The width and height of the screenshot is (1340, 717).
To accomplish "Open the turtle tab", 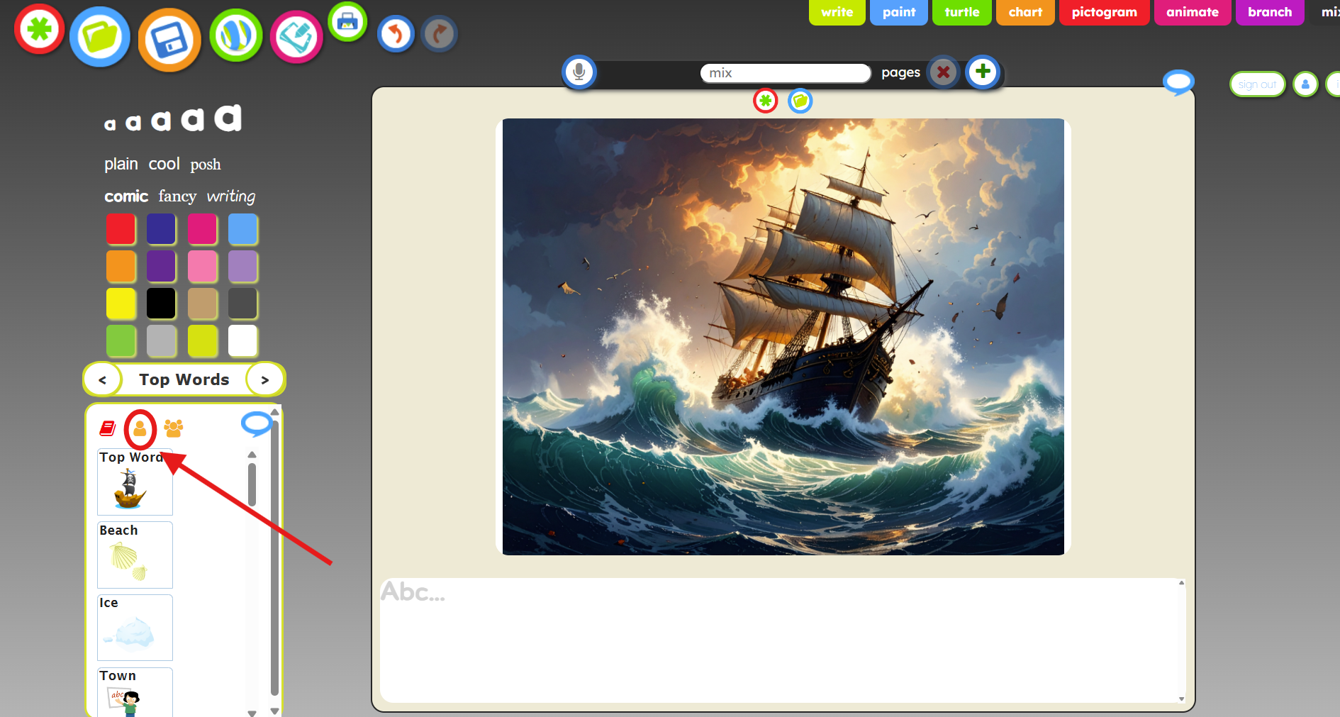I will tap(962, 12).
